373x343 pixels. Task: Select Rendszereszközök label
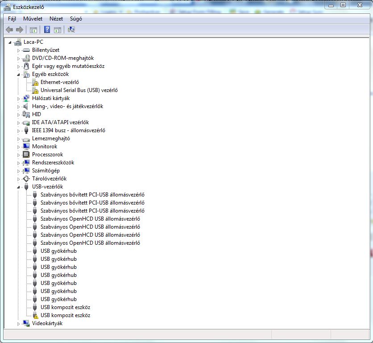(53, 163)
